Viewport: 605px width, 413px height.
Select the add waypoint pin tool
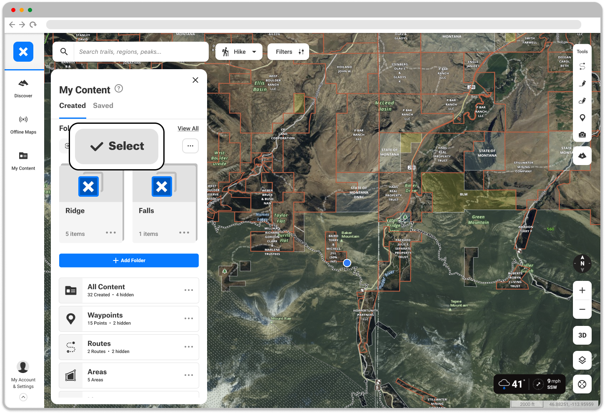click(x=582, y=118)
